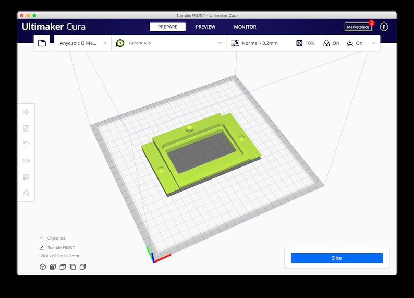Image resolution: width=414 pixels, height=298 pixels.
Task: Switch to top view cube icon
Action: coord(63,267)
